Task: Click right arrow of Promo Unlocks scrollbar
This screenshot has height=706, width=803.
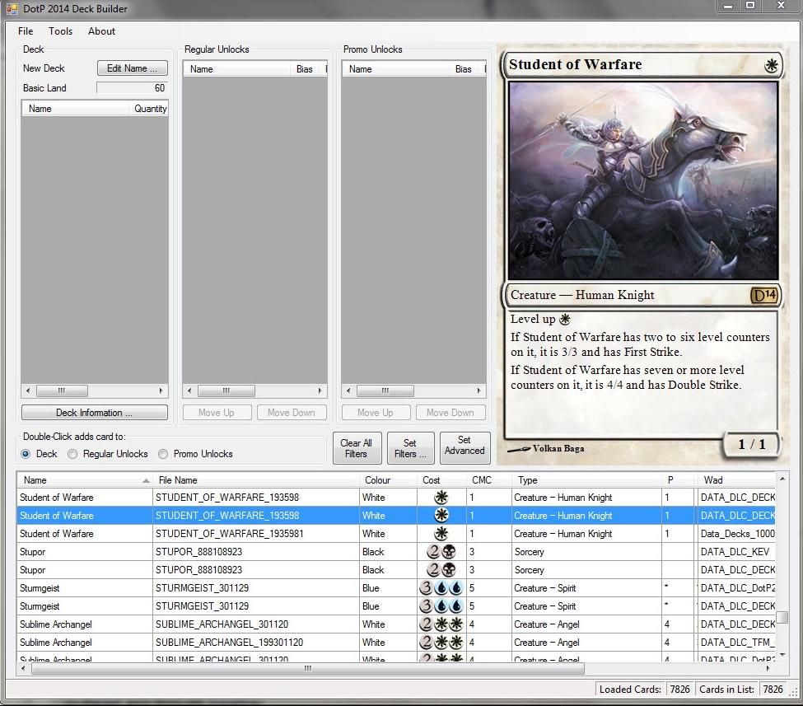Action: click(479, 391)
